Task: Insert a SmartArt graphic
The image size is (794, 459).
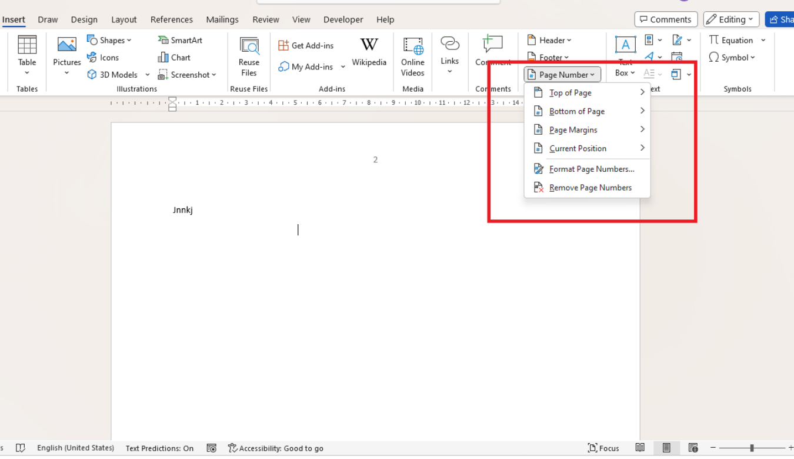Action: (x=180, y=40)
